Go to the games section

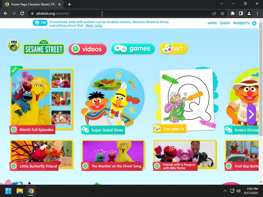pos(133,49)
